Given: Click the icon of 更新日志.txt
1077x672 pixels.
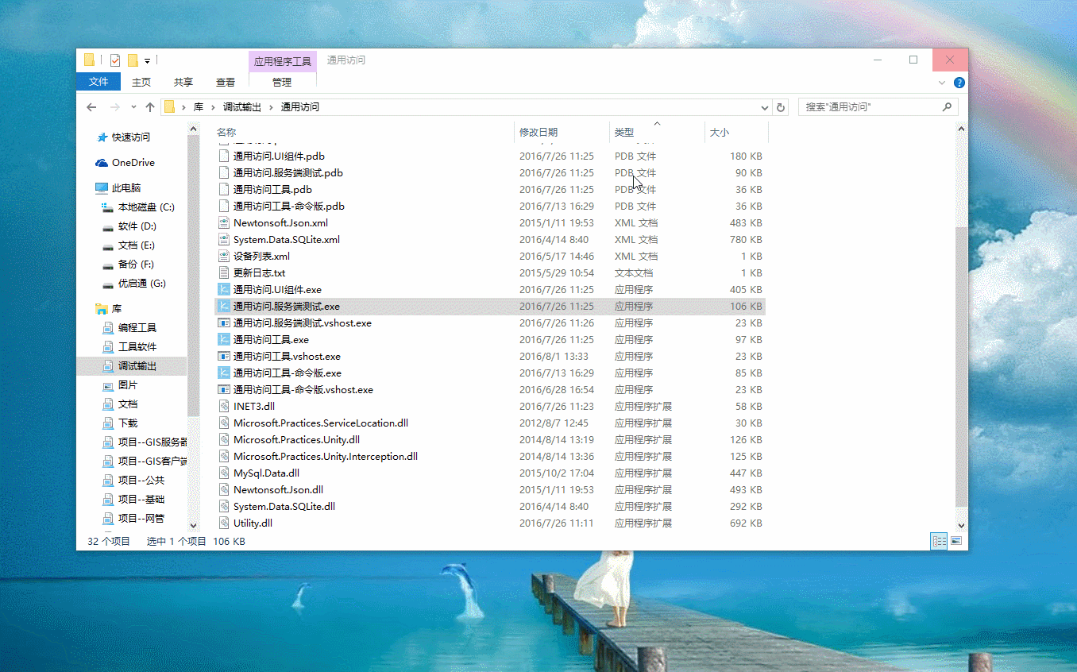Looking at the screenshot, I should (224, 273).
